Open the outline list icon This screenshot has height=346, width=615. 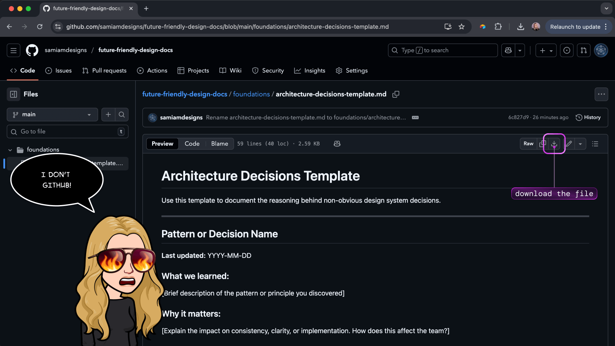pyautogui.click(x=595, y=144)
